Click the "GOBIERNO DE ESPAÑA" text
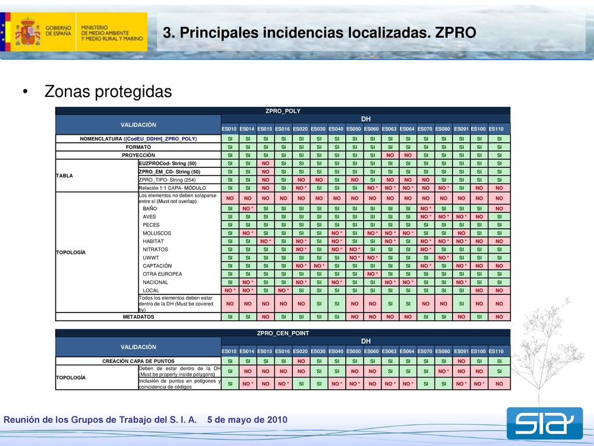Viewport: 594px width, 446px height. (59, 31)
